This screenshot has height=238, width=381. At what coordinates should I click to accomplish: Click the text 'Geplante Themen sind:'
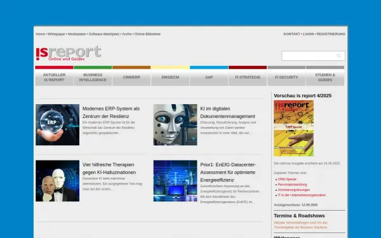tap(290, 173)
